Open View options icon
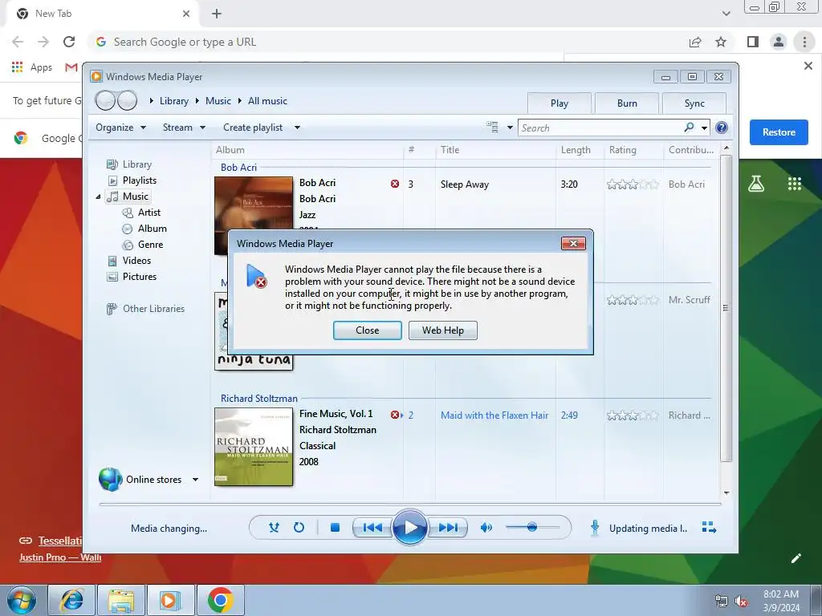The width and height of the screenshot is (822, 616). point(492,128)
